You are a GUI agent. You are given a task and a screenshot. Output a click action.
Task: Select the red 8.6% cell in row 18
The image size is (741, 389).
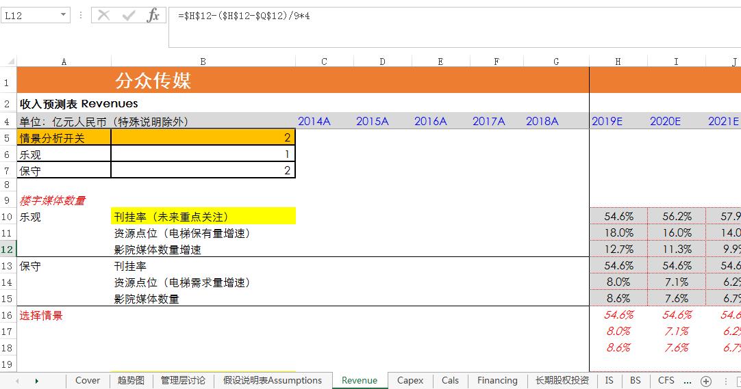pyautogui.click(x=618, y=348)
